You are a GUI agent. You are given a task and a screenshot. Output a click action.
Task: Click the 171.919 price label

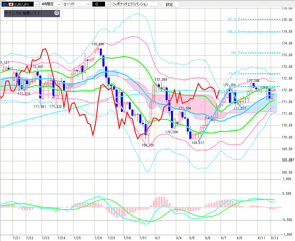pos(24,94)
